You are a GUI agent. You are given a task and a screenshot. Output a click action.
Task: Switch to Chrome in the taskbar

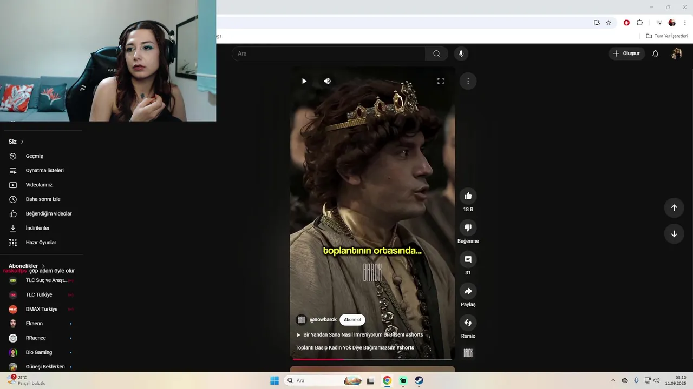[387, 380]
